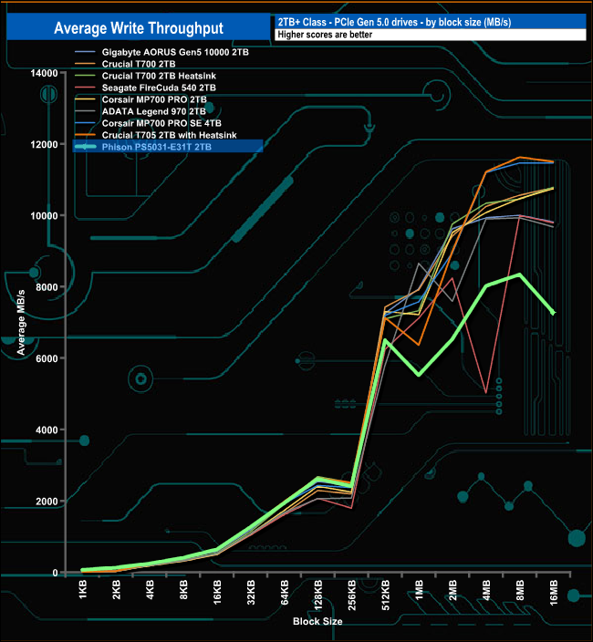Click the 1KB x-axis label
Image resolution: width=593 pixels, height=642 pixels.
(x=83, y=589)
